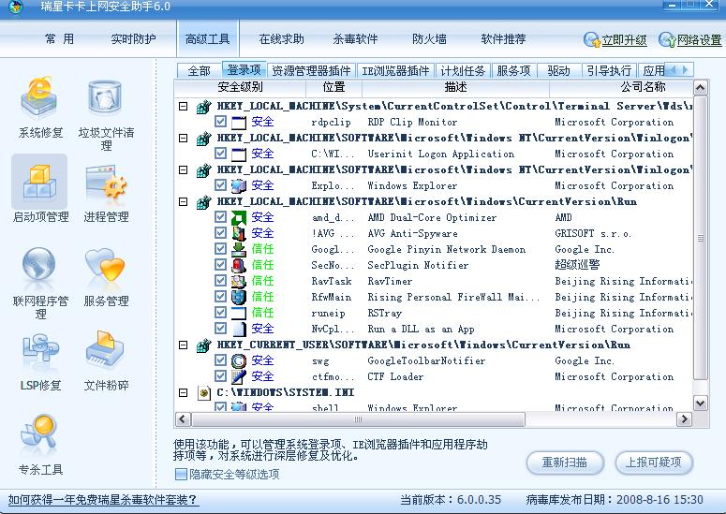Collapse the Terminal Server\Wds registry group
This screenshot has width=726, height=514.
[184, 106]
